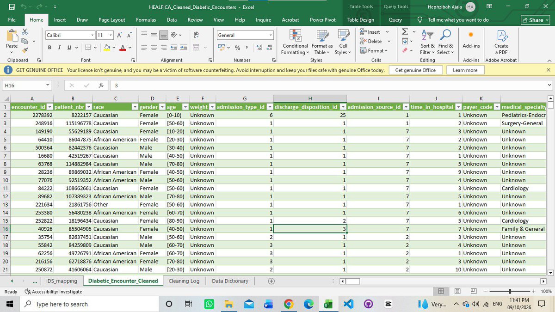Toggle Center horizontal alignment

[154, 48]
